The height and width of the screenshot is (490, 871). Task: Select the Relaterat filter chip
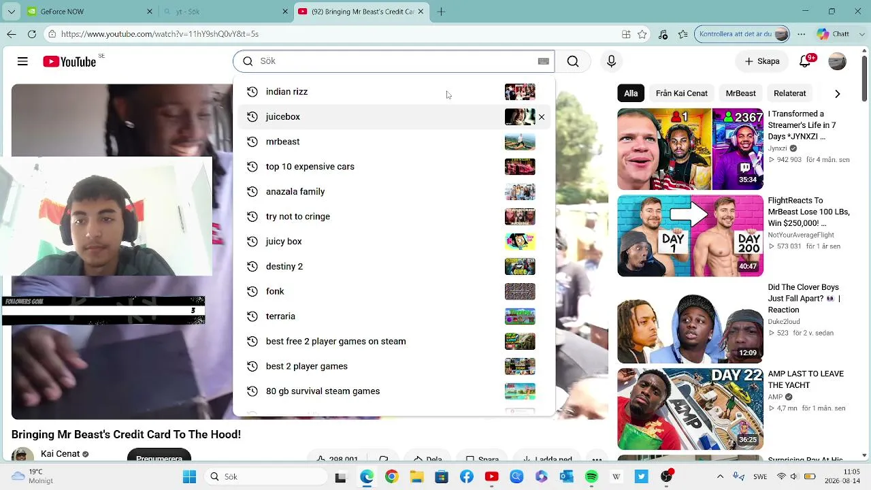789,93
